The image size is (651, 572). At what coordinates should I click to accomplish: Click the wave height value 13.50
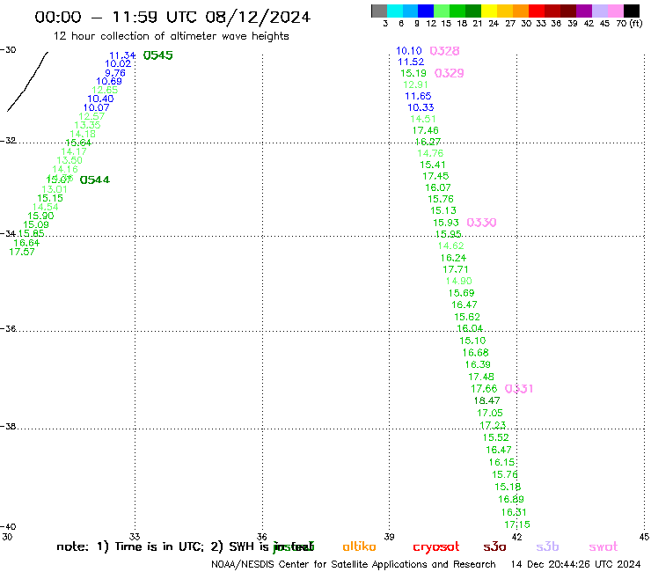tap(69, 160)
